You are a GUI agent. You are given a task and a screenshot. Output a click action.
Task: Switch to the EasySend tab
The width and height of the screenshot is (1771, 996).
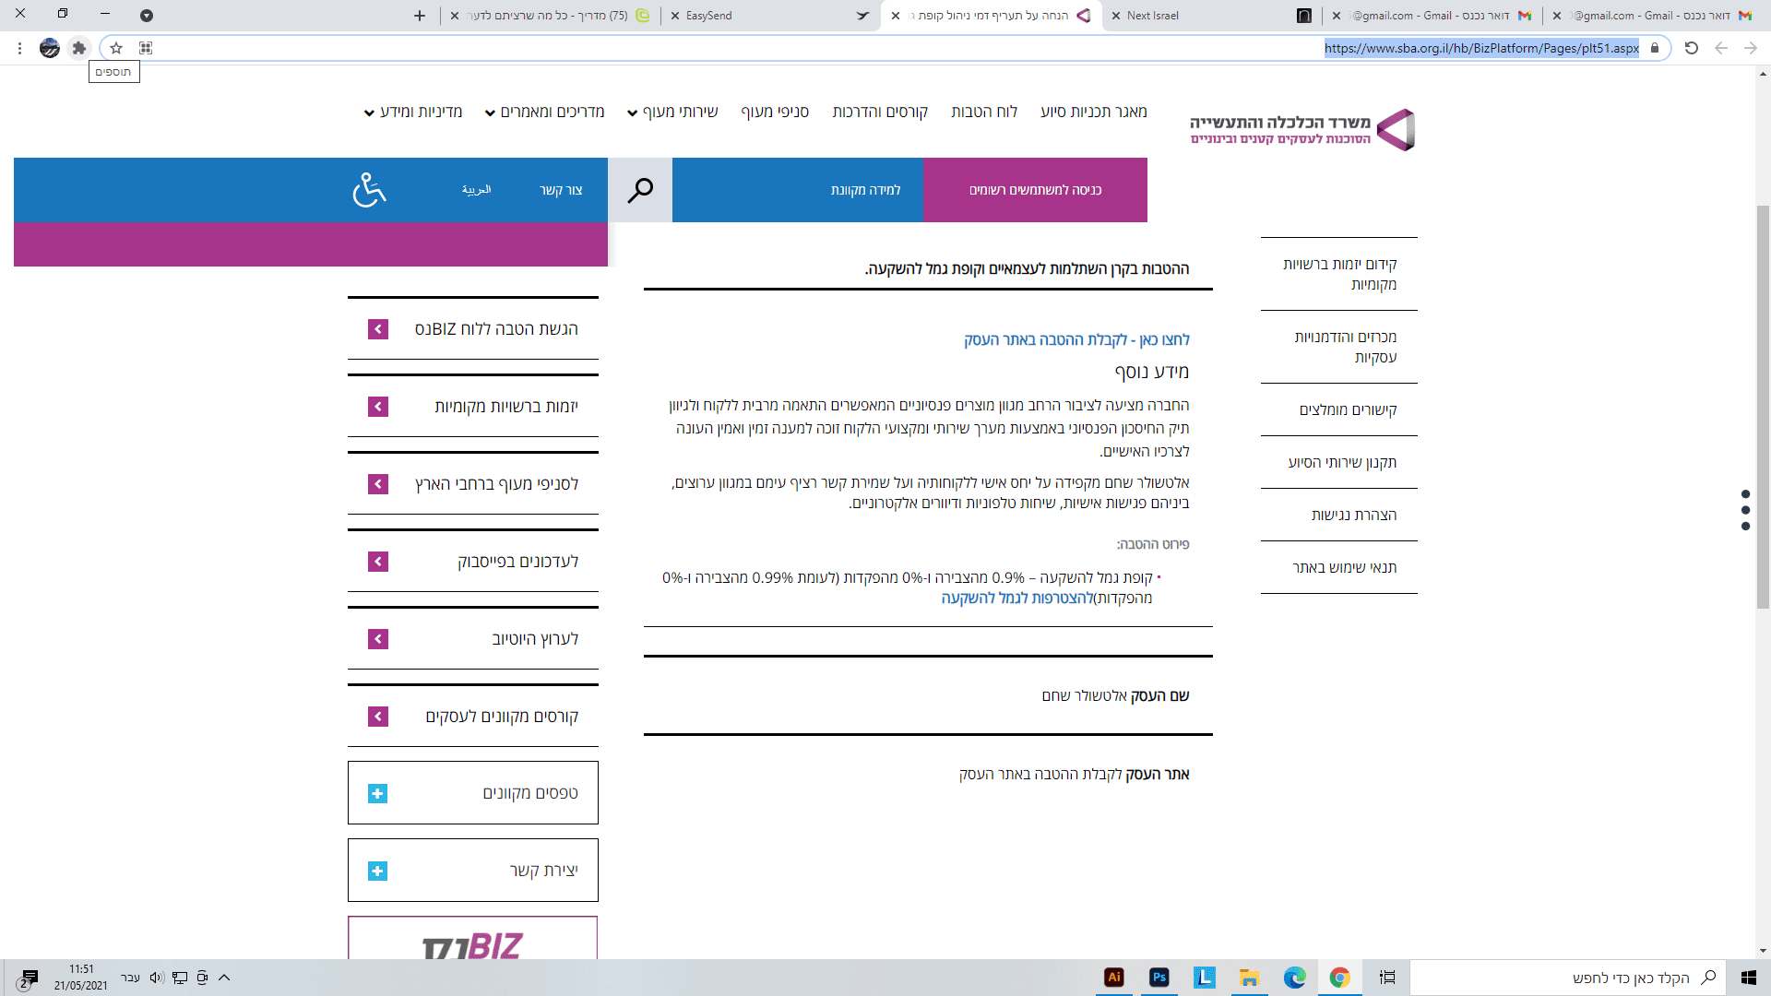(770, 16)
